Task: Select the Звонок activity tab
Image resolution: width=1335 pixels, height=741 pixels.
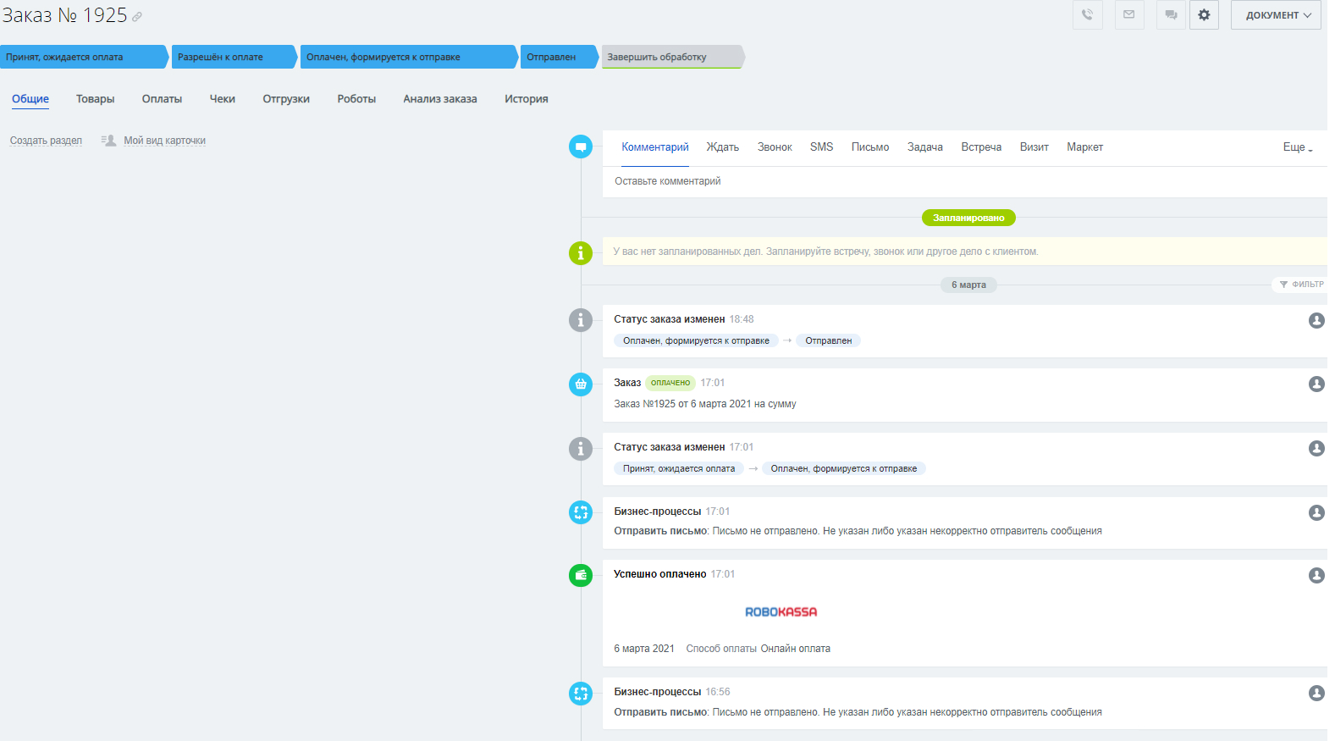Action: coord(775,147)
